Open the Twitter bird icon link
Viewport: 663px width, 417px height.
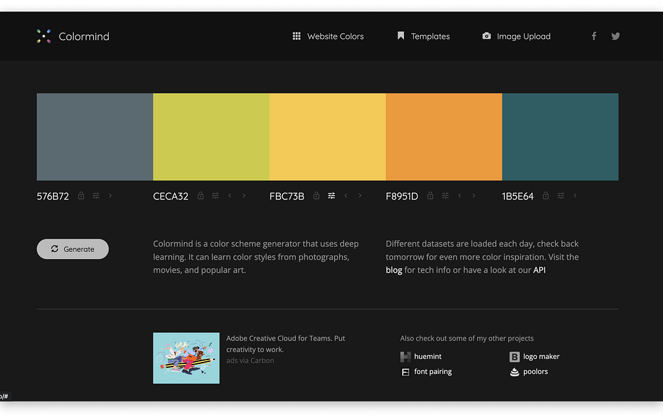(x=615, y=36)
